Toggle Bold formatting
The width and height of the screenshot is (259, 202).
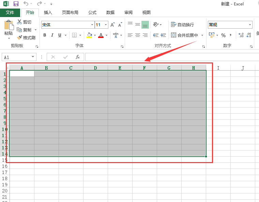(45, 35)
